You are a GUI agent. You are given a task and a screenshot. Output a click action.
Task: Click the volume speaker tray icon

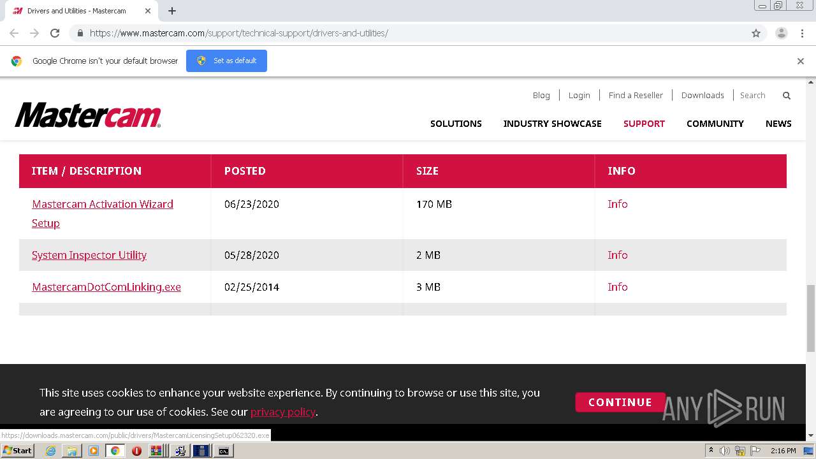(x=725, y=451)
